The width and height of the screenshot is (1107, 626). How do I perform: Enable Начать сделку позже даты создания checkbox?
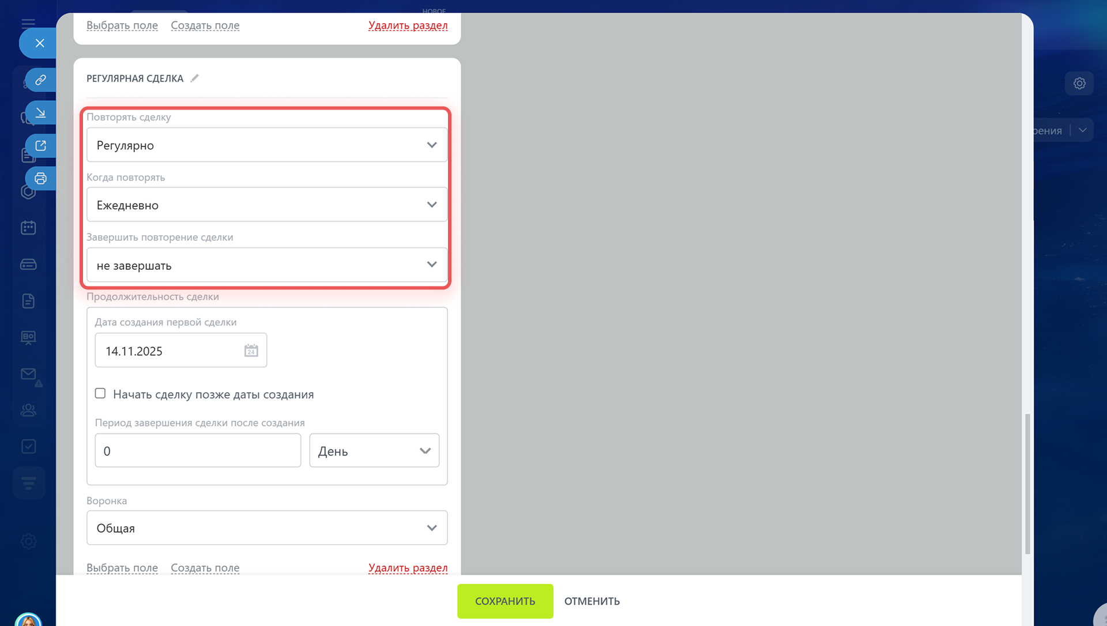pos(100,394)
